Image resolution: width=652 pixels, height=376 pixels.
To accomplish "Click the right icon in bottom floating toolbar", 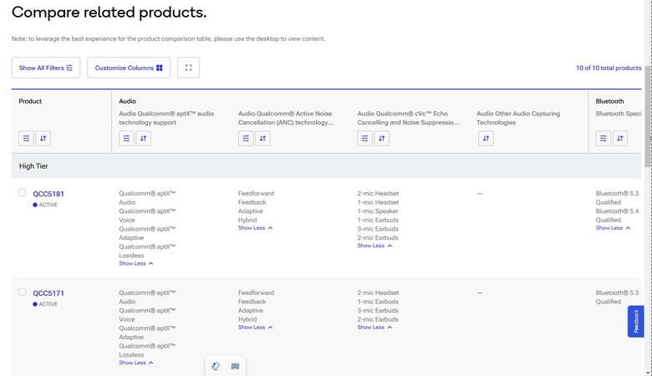I will (x=236, y=366).
